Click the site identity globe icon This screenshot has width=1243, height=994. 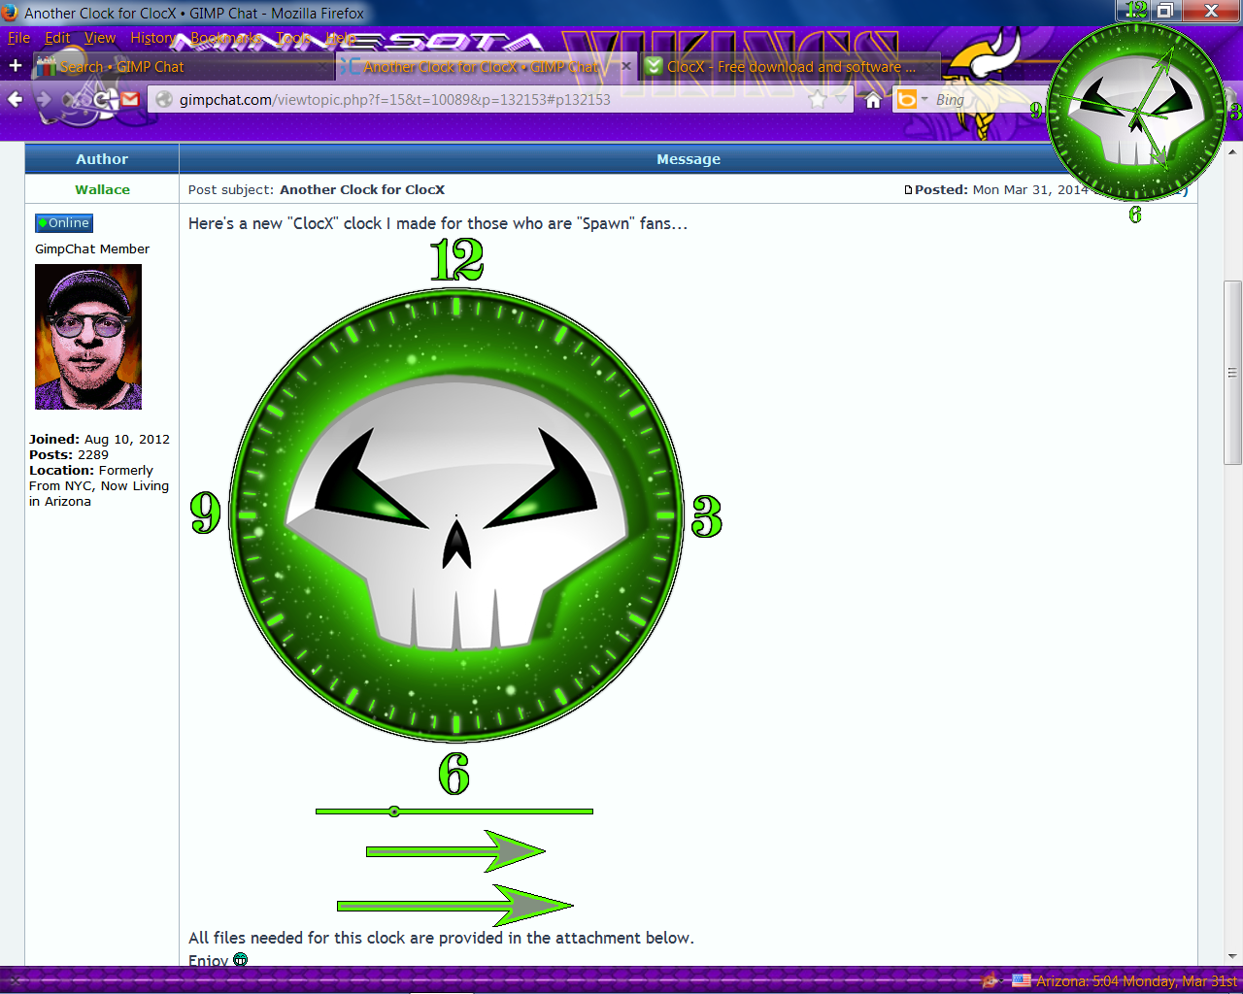coord(164,99)
